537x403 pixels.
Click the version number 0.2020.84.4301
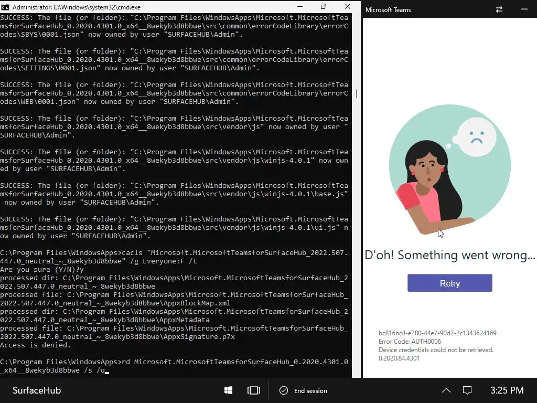click(x=399, y=358)
